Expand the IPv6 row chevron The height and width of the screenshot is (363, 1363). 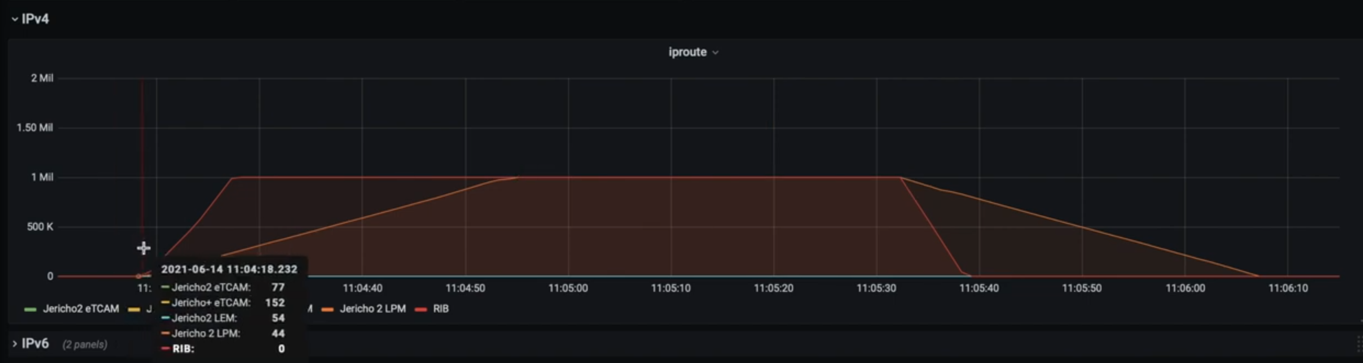pyautogui.click(x=14, y=344)
